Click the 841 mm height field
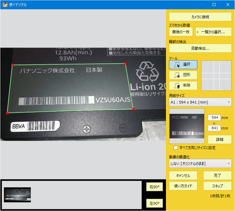The image size is (235, 211). tap(214, 128)
